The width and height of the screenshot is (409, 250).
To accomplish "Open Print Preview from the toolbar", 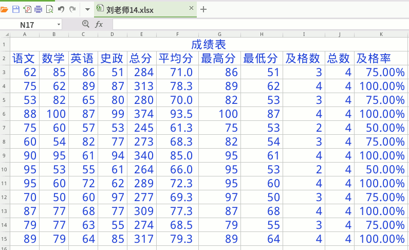I will click(x=49, y=9).
